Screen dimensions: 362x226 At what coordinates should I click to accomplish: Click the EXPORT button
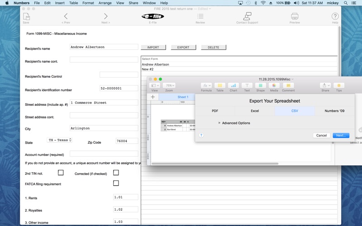[183, 47]
